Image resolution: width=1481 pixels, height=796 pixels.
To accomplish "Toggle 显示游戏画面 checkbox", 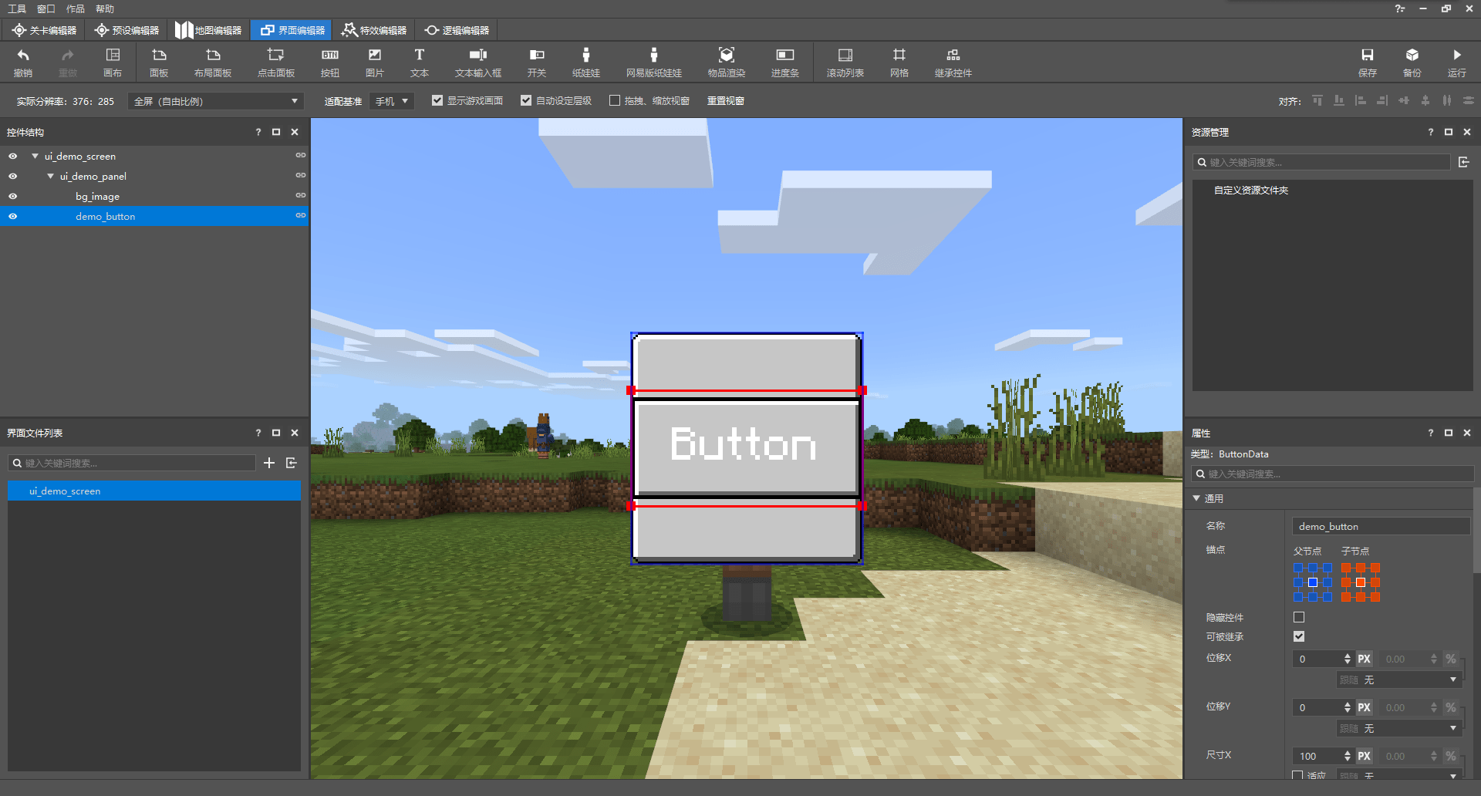I will coord(437,100).
